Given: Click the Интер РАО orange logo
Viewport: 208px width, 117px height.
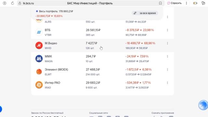Looking at the screenshot, I should (x=39, y=85).
